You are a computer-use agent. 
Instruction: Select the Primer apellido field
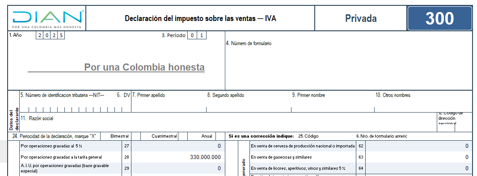tap(169, 102)
